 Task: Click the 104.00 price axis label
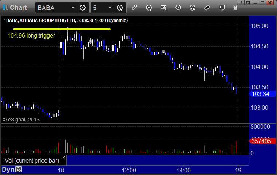[260, 67]
